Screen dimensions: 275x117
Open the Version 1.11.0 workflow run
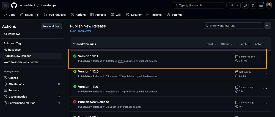click(x=88, y=87)
